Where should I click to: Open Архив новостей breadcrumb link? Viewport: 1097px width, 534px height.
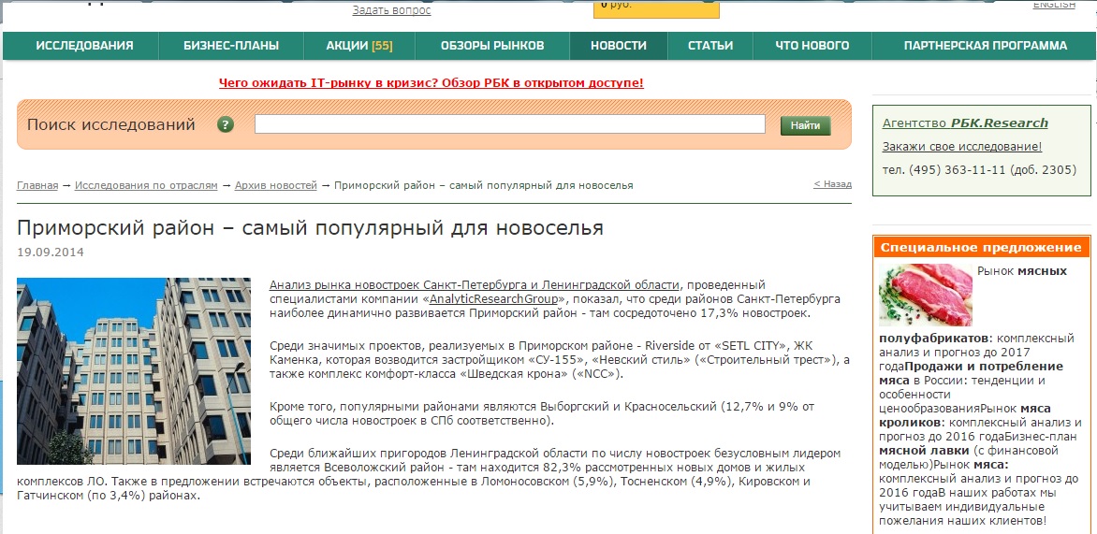(275, 185)
